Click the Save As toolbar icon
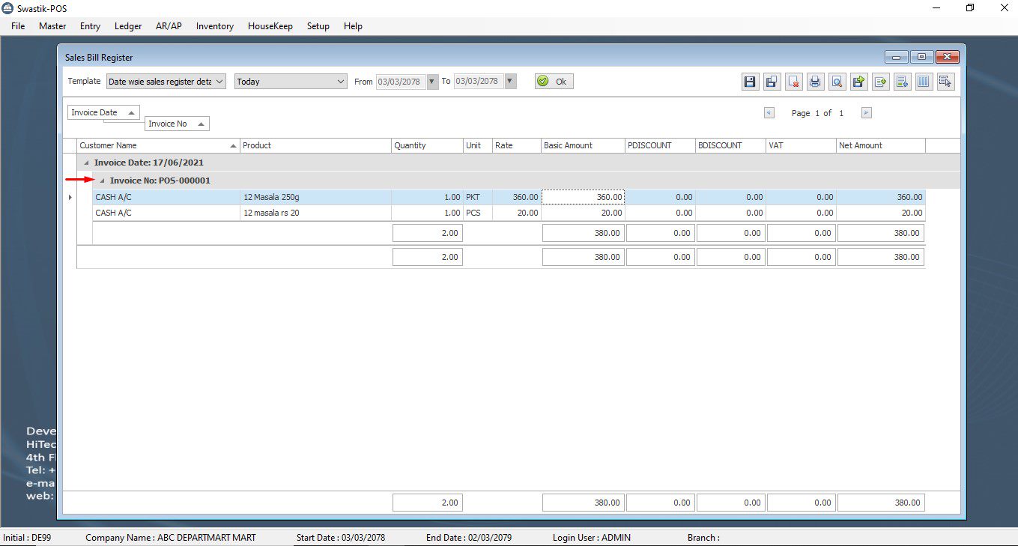Viewport: 1018px width, 546px height. click(x=772, y=82)
